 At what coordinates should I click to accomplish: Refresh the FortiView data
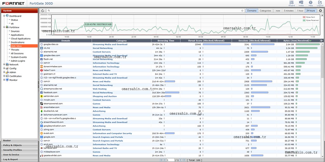(43, 11)
